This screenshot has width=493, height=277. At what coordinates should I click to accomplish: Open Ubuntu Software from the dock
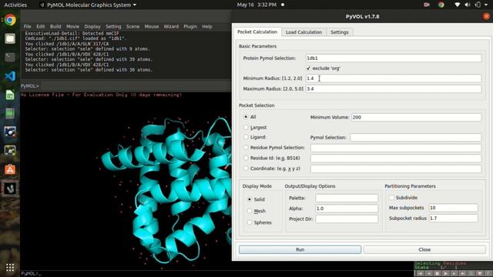[x=10, y=169]
